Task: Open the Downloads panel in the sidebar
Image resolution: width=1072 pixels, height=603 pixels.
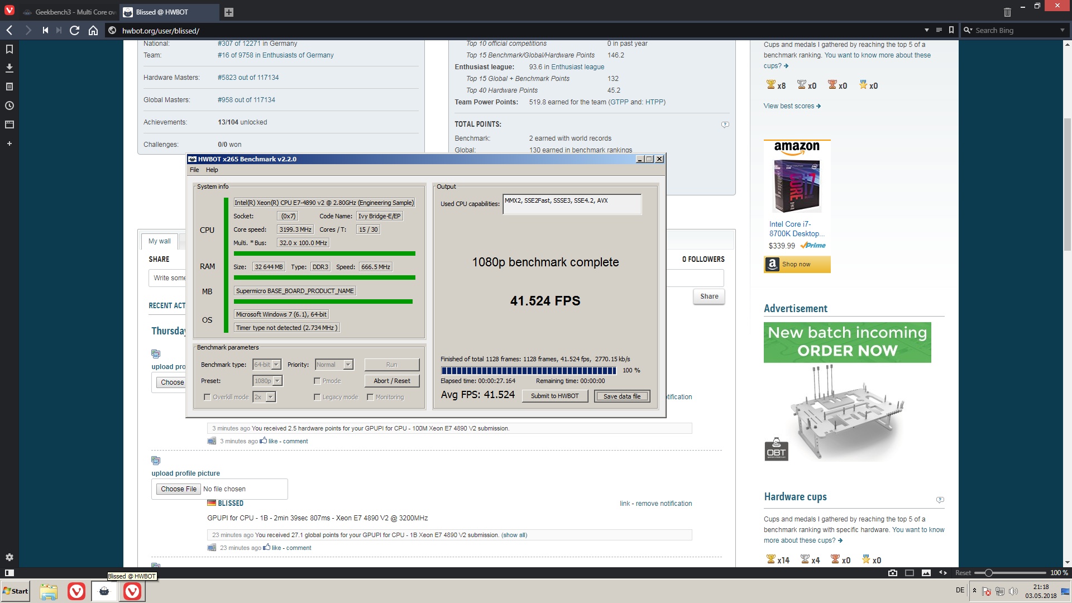Action: (9, 68)
